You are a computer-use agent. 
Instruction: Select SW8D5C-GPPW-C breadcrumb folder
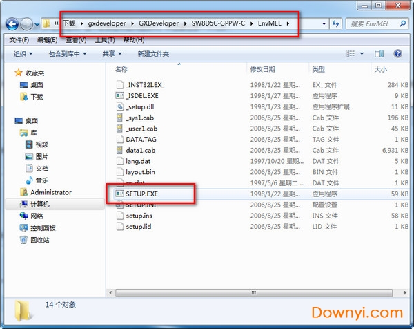pyautogui.click(x=218, y=23)
